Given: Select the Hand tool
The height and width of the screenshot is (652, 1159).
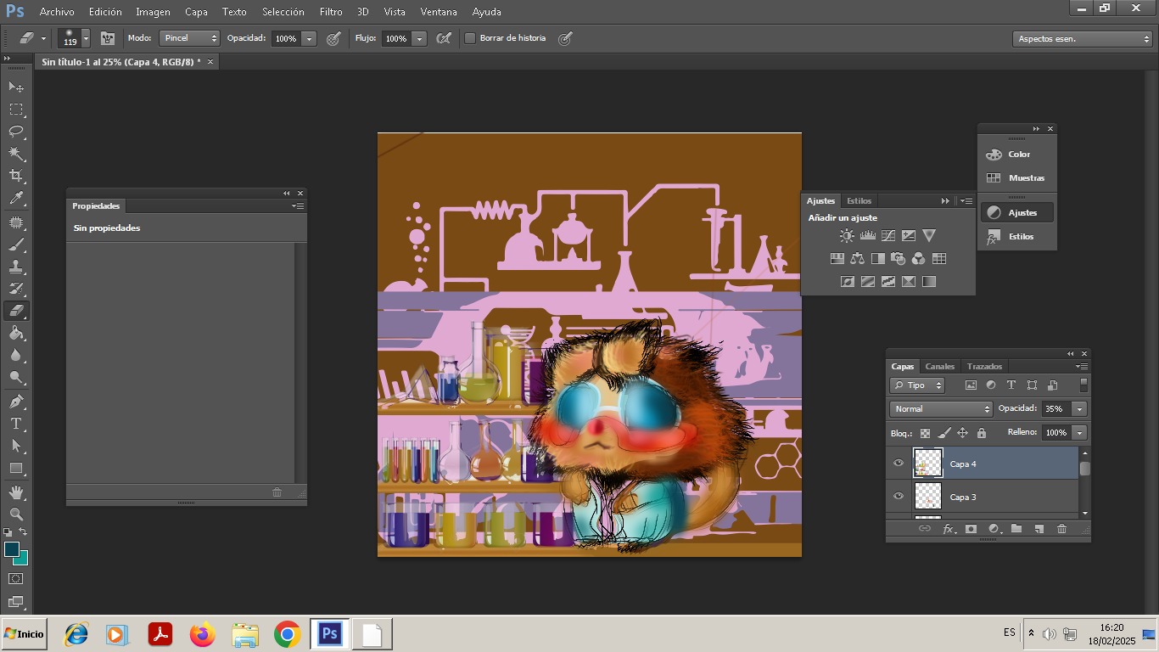Looking at the screenshot, I should [x=16, y=492].
